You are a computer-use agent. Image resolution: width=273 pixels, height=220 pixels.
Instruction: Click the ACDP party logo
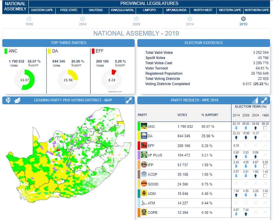144,174
